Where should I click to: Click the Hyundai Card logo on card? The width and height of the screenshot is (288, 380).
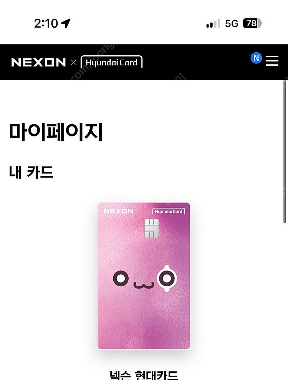point(169,211)
